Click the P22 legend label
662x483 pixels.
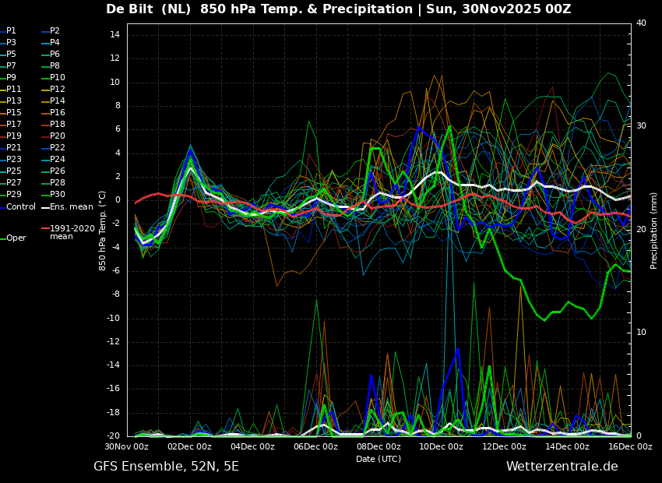[58, 148]
